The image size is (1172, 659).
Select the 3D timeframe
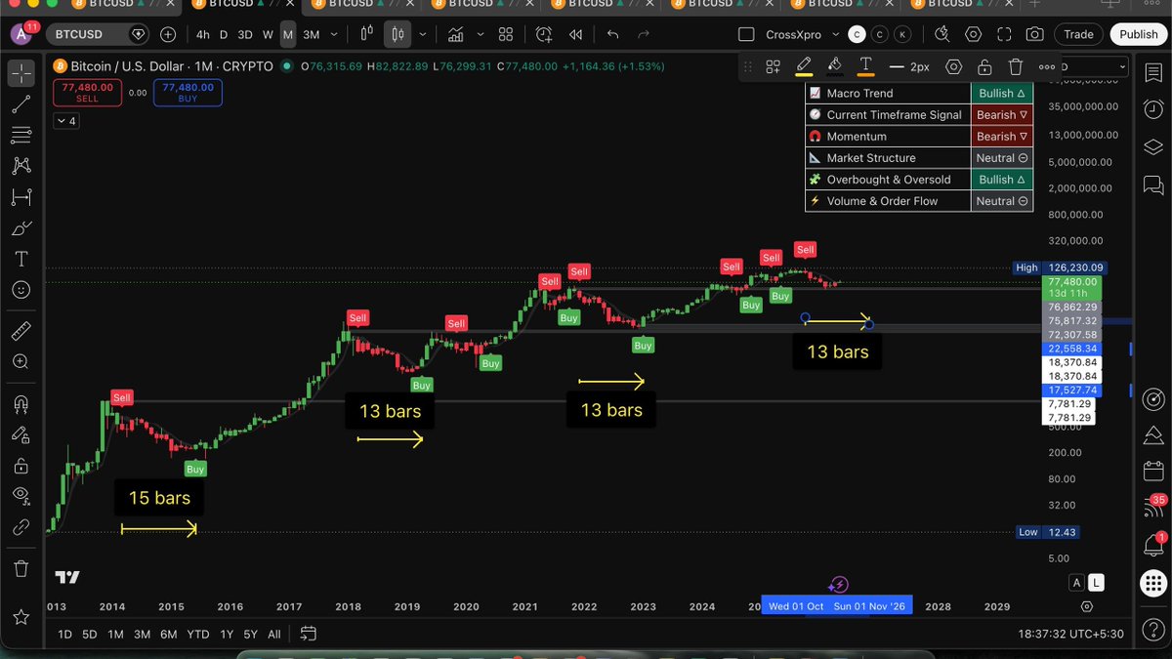pyautogui.click(x=245, y=34)
